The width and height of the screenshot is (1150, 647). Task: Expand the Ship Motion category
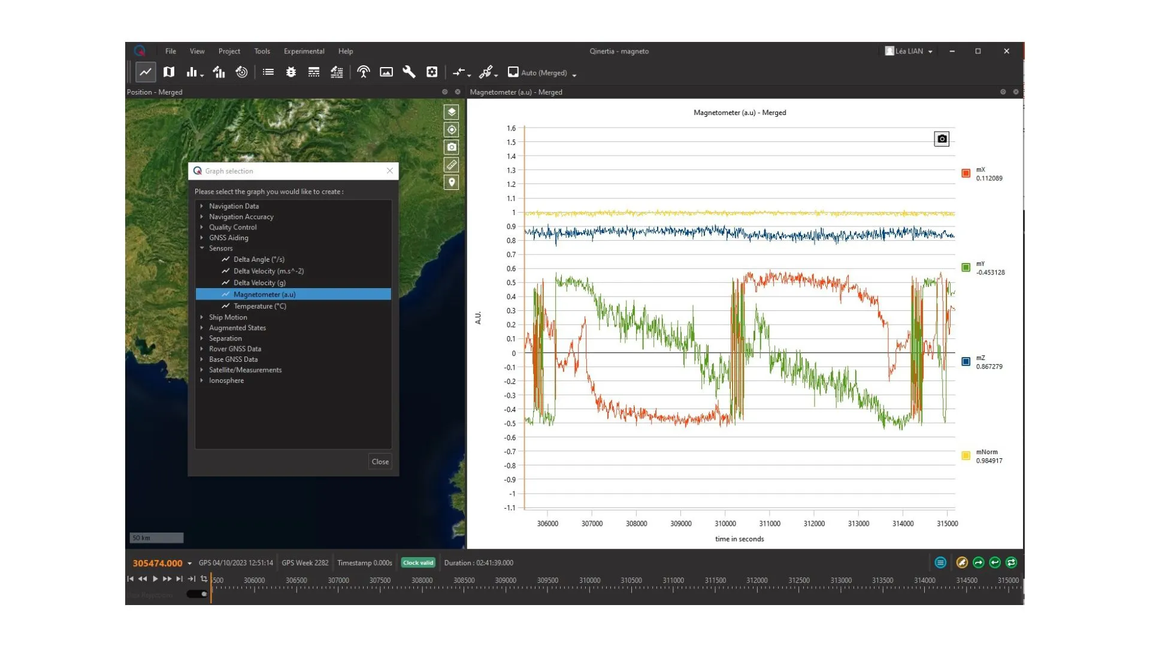click(x=203, y=317)
